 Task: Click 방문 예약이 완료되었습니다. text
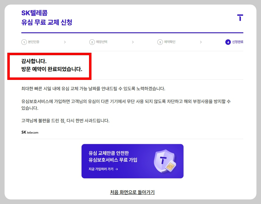click(52, 69)
